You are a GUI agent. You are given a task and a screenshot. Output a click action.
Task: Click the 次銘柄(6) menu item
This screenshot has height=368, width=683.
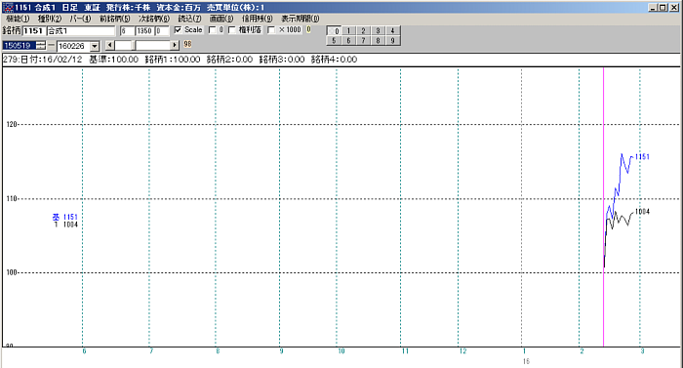coord(154,19)
